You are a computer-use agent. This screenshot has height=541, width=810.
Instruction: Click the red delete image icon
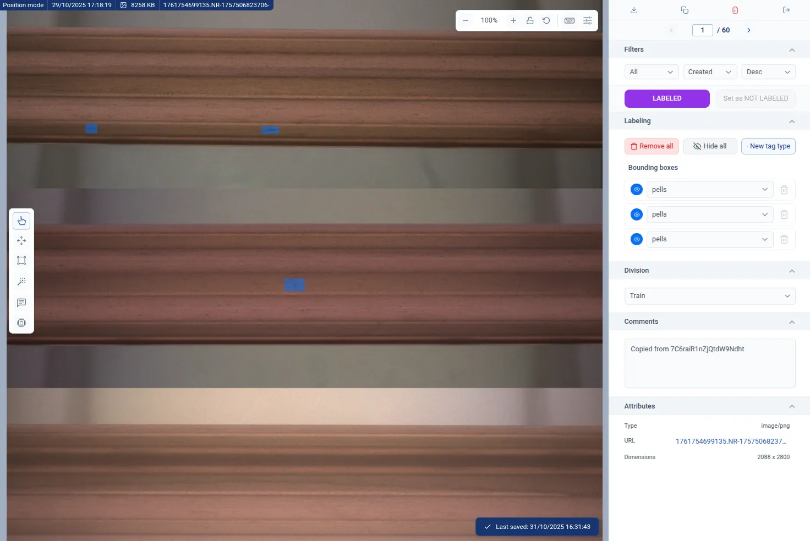[735, 10]
